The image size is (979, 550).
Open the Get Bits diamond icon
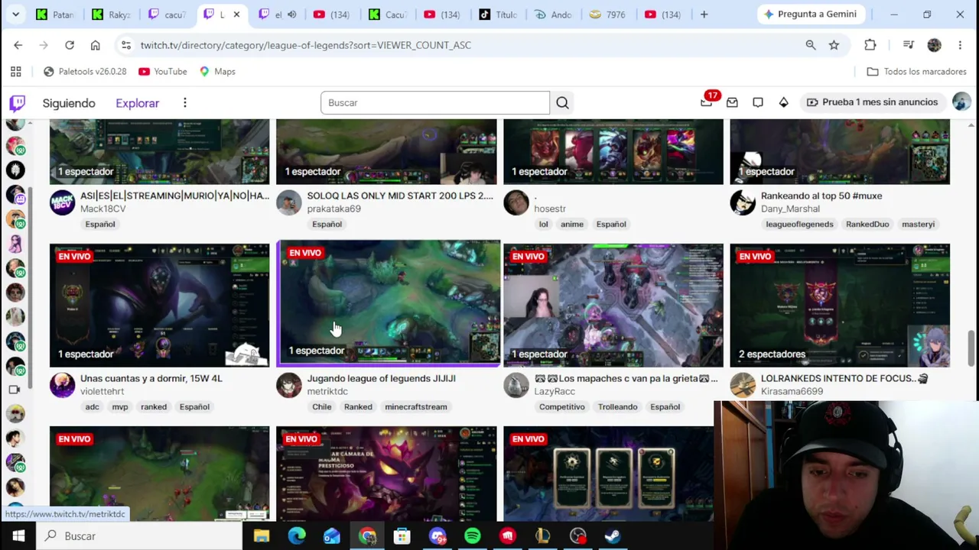click(784, 102)
